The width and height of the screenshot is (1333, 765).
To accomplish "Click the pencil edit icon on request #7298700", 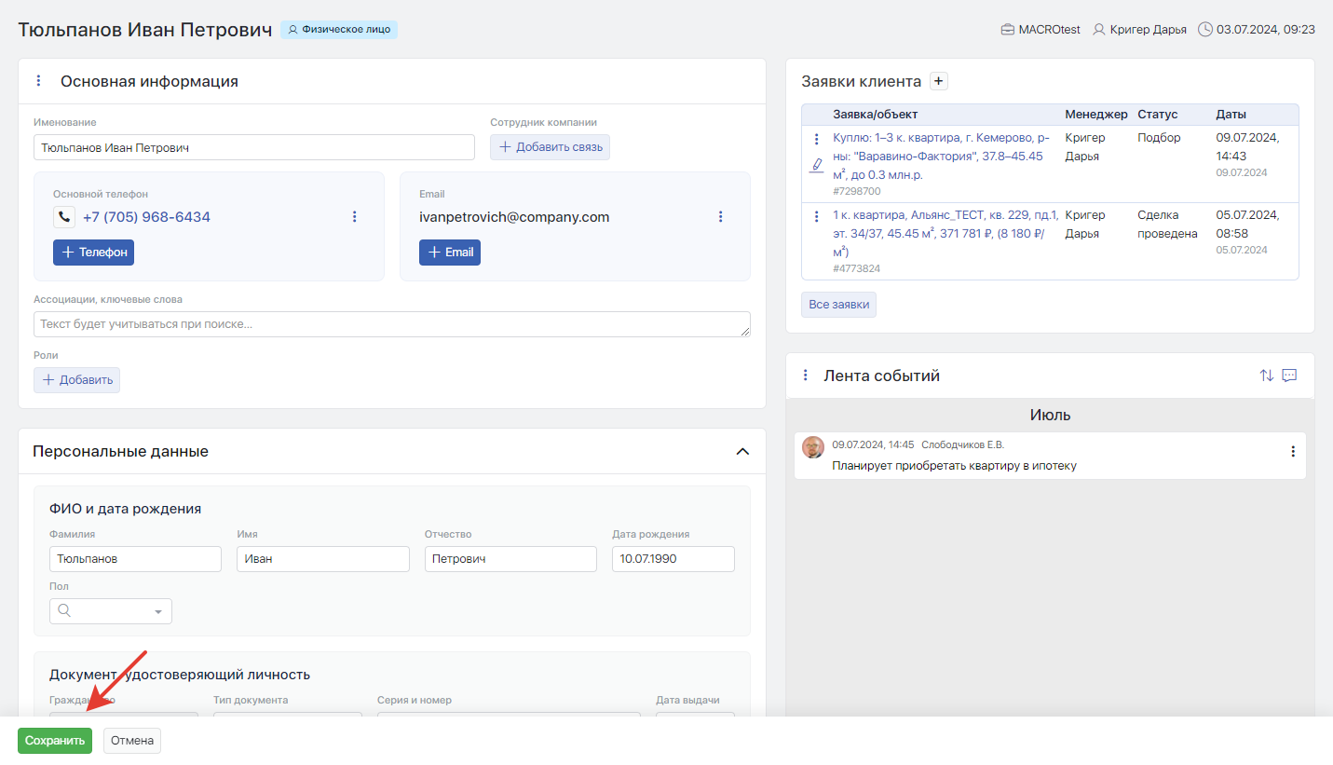I will [x=817, y=165].
